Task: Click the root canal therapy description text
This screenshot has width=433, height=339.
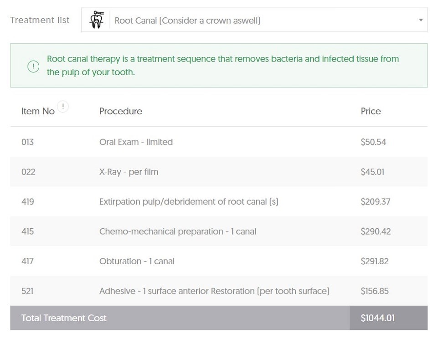Action: click(222, 66)
